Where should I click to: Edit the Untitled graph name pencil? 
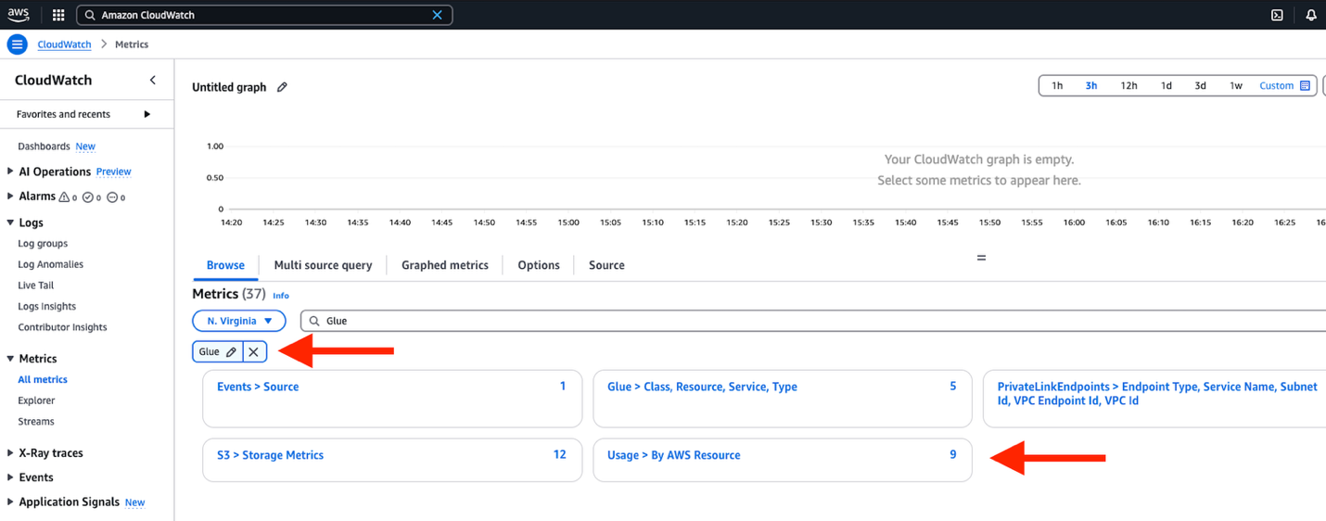pos(283,87)
